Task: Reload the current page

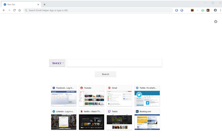Action: click(14, 10)
